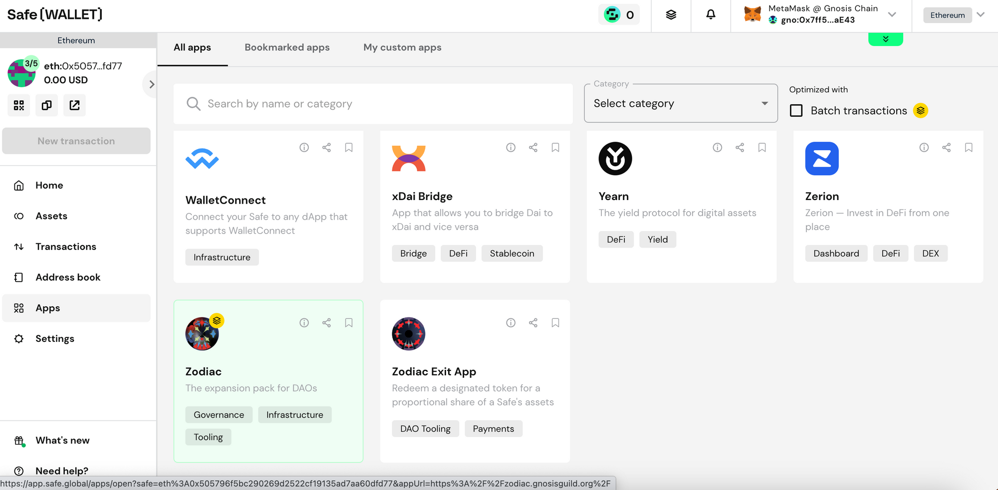Click the Safe account avatar identicon
Screen dimensions: 998x490
21,73
